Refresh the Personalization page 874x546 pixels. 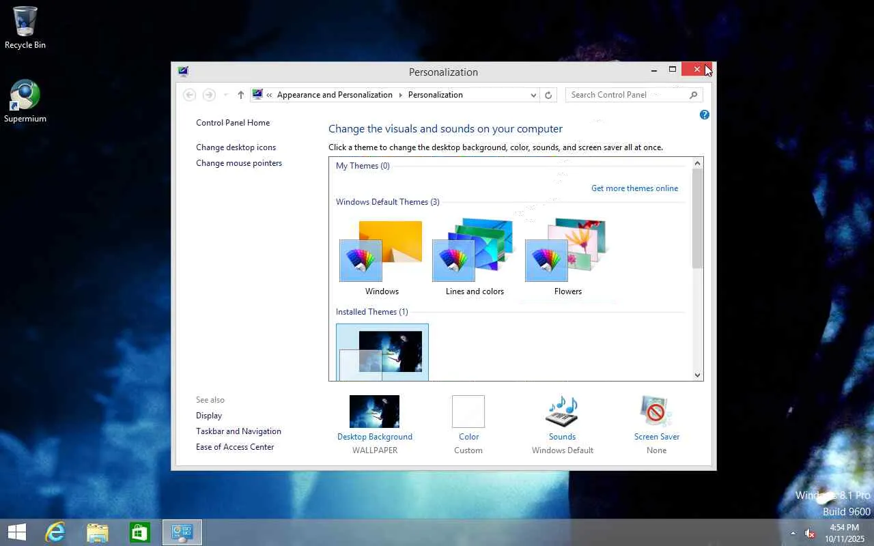(x=548, y=96)
